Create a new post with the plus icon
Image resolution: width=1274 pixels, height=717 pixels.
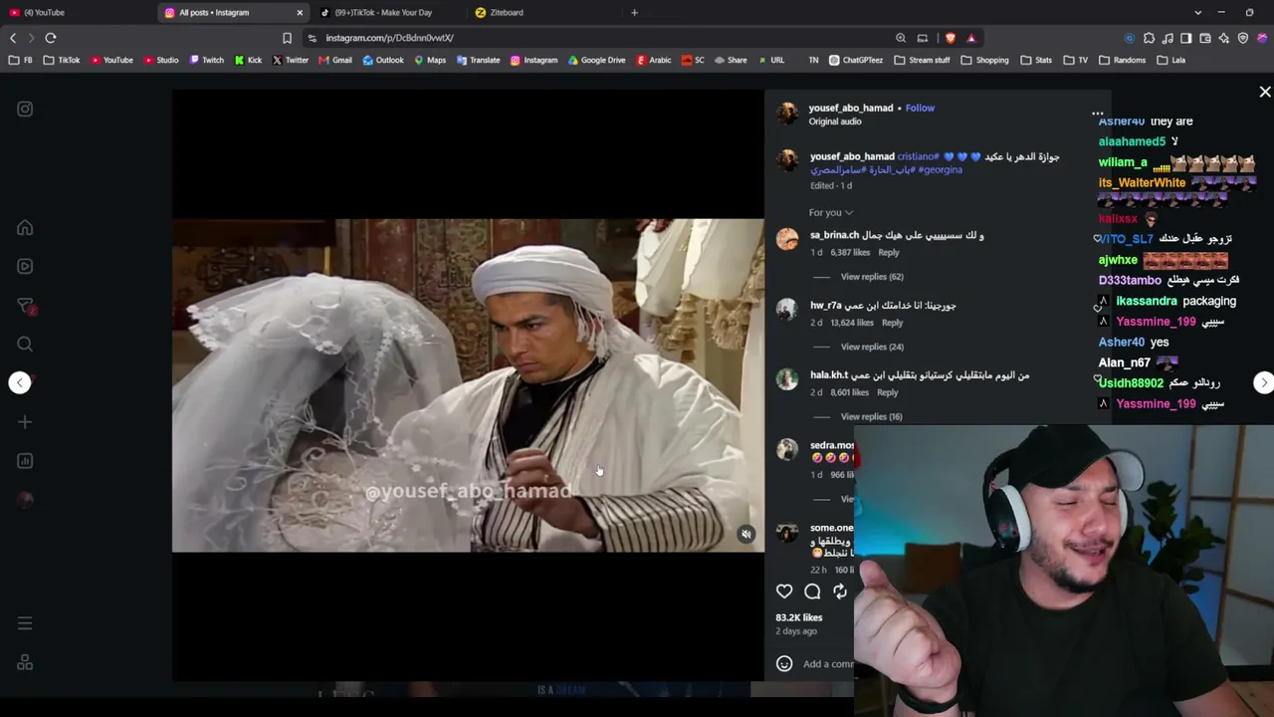coord(25,422)
